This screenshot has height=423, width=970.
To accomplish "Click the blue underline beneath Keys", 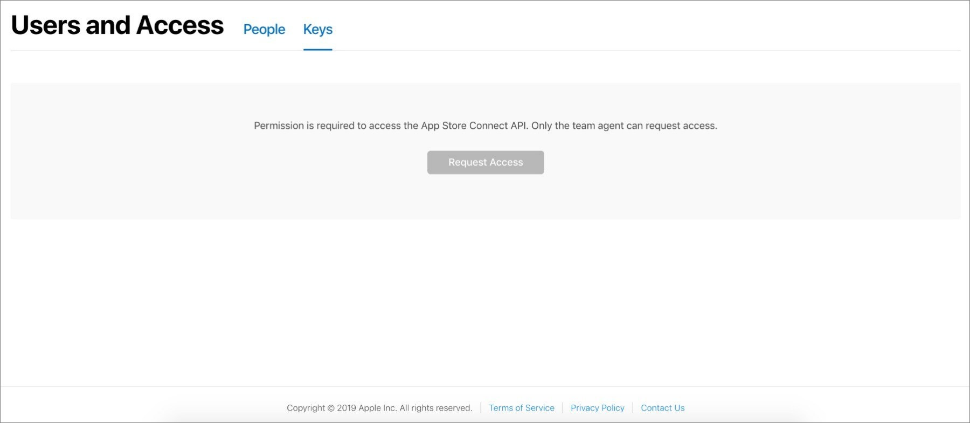I will [x=317, y=50].
